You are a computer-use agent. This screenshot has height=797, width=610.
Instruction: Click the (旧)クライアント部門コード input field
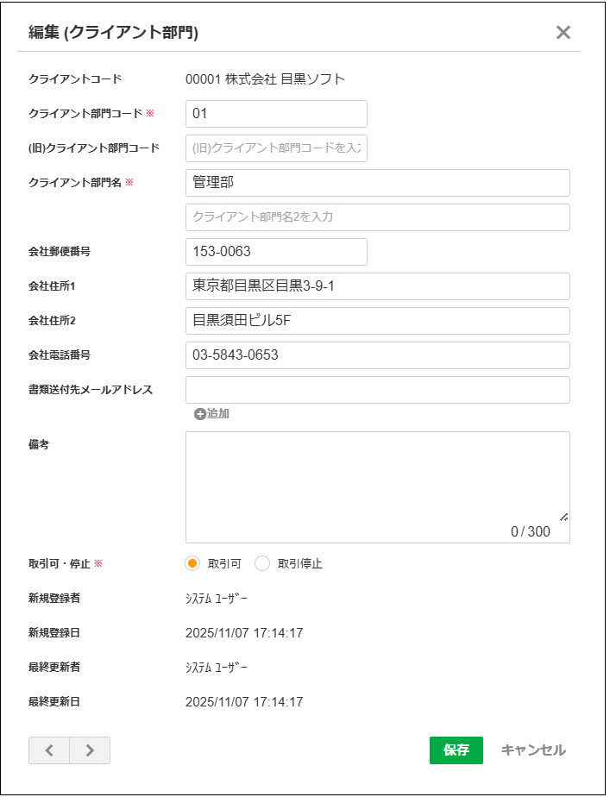coord(276,147)
